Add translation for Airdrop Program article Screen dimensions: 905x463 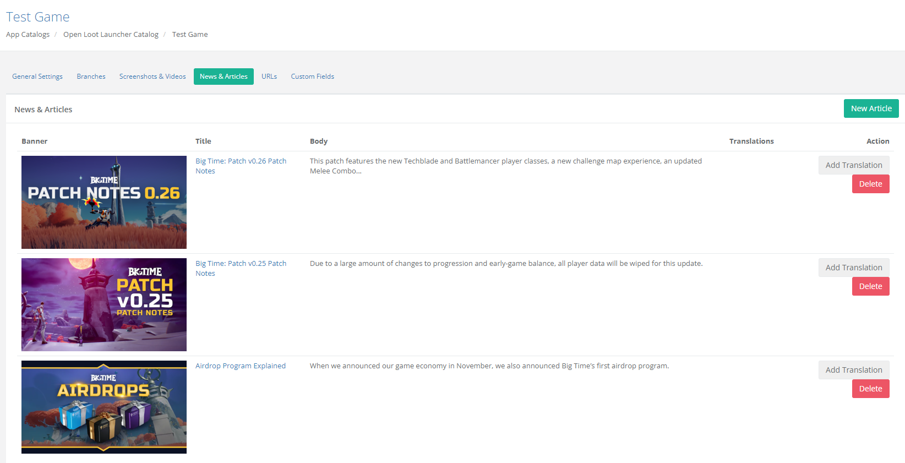click(853, 370)
